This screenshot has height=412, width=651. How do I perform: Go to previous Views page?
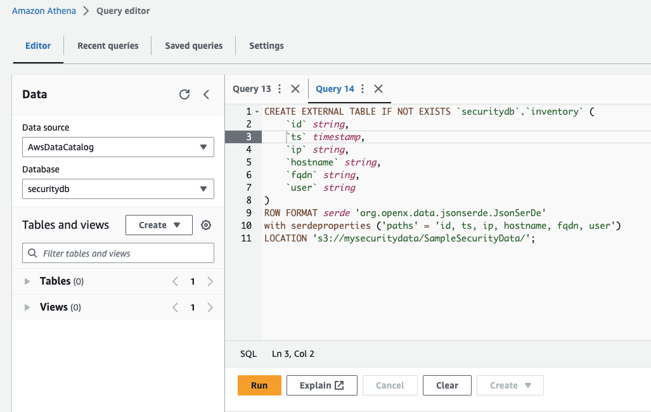click(176, 307)
